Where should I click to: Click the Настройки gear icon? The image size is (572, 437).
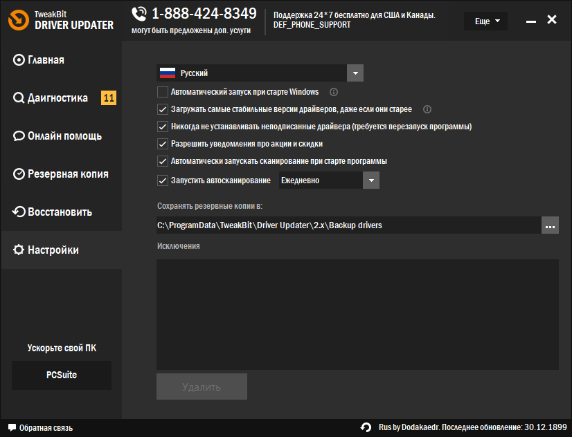pos(19,250)
